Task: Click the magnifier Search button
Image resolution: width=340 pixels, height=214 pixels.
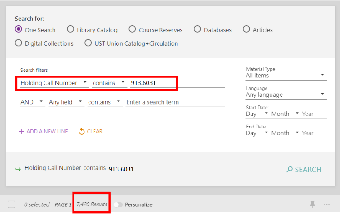Action: click(304, 170)
